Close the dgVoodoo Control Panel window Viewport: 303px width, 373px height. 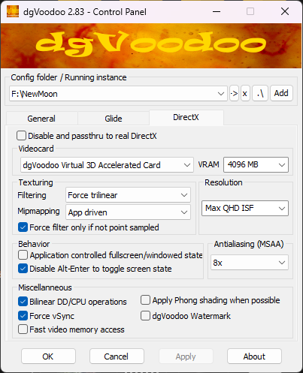(285, 11)
